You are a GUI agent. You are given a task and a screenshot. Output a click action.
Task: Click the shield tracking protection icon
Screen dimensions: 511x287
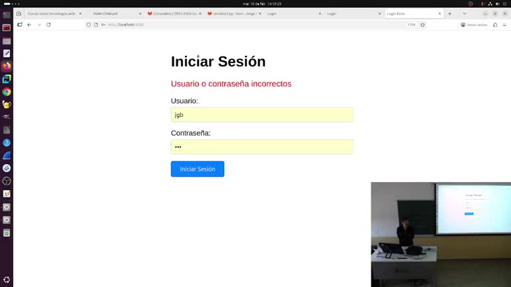tap(88, 25)
